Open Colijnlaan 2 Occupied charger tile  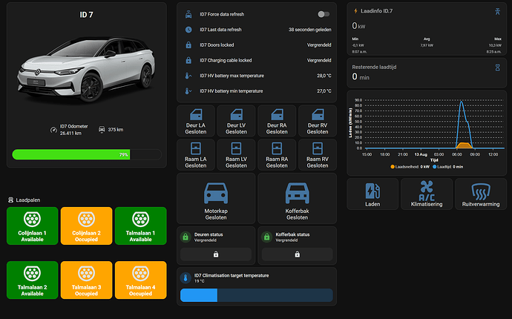[x=87, y=226]
